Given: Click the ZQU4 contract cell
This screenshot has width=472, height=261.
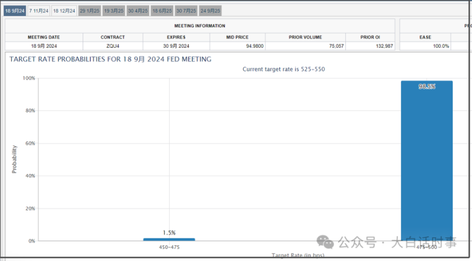Looking at the screenshot, I should point(113,46).
